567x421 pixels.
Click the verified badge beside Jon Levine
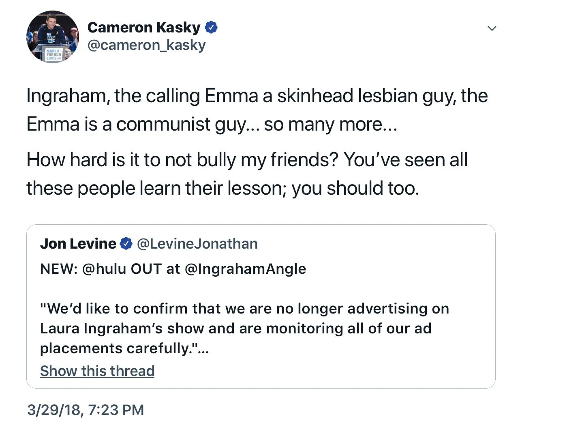[x=126, y=243]
